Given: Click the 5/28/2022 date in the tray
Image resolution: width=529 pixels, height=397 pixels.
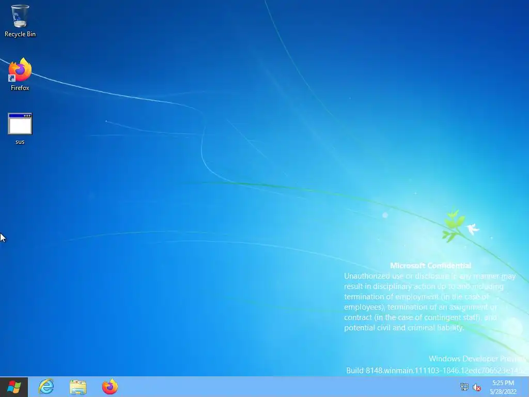Looking at the screenshot, I should (503, 392).
